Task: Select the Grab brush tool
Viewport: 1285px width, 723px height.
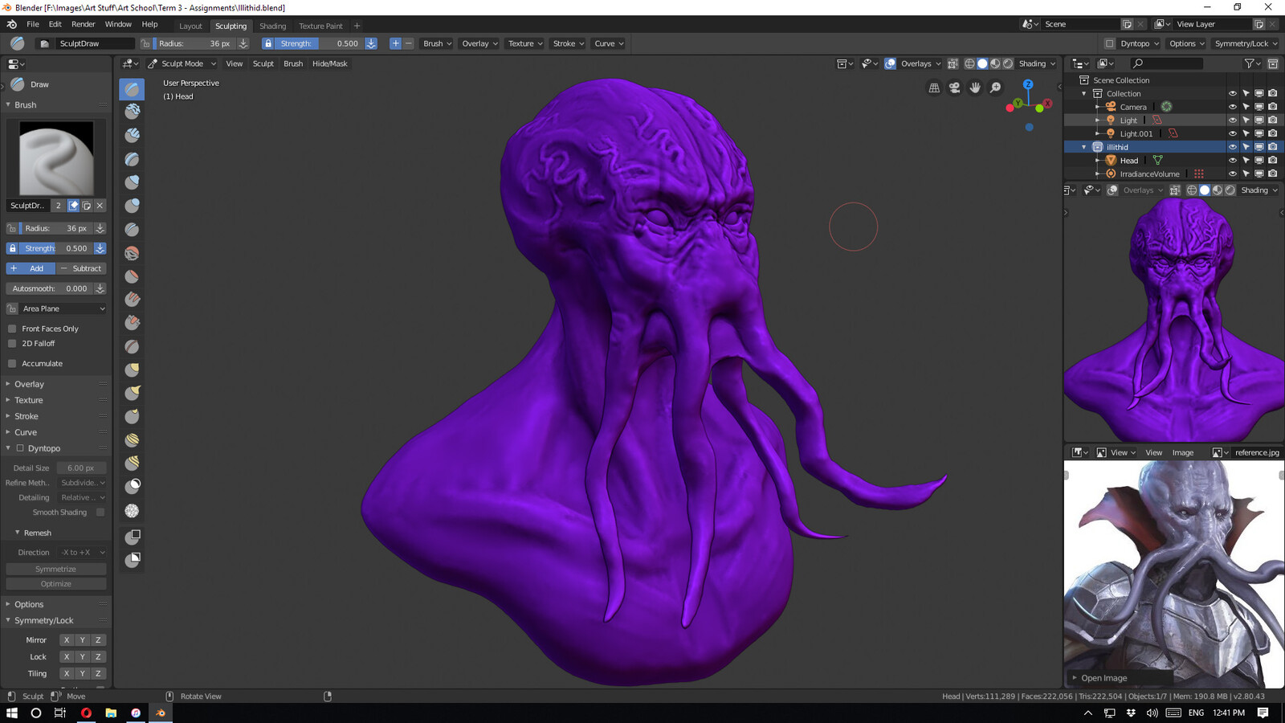Action: click(132, 370)
